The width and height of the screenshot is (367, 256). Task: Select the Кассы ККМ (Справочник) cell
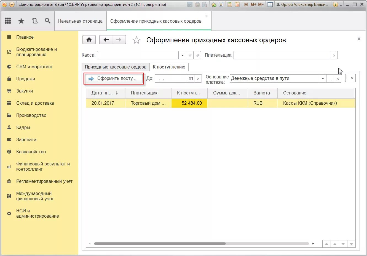316,103
